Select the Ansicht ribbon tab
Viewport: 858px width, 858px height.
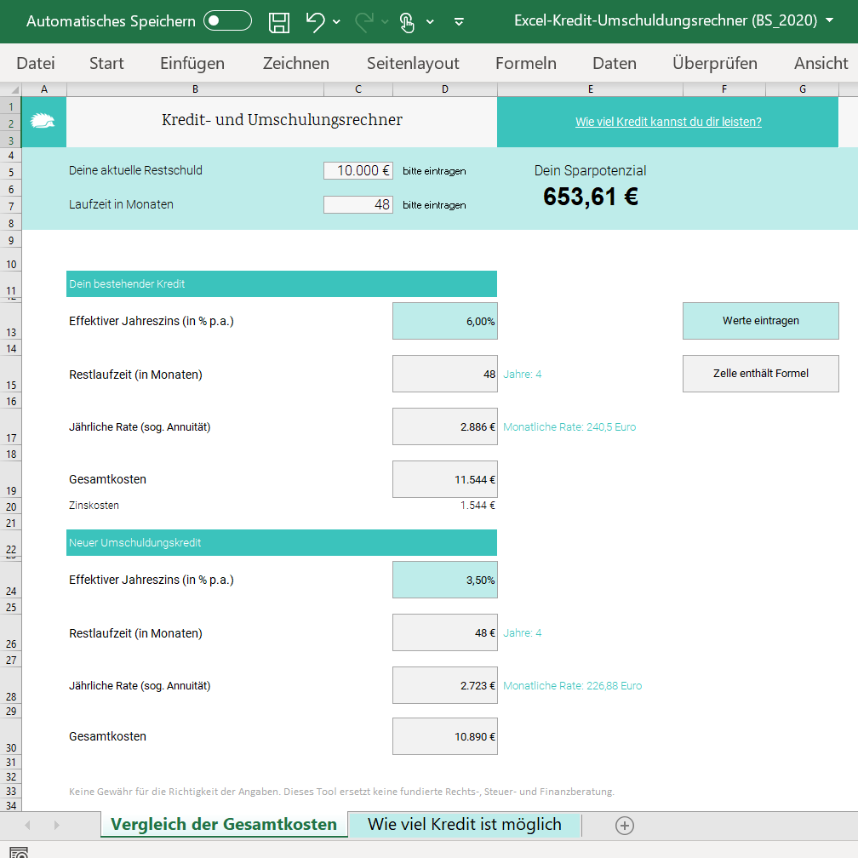[x=821, y=63]
